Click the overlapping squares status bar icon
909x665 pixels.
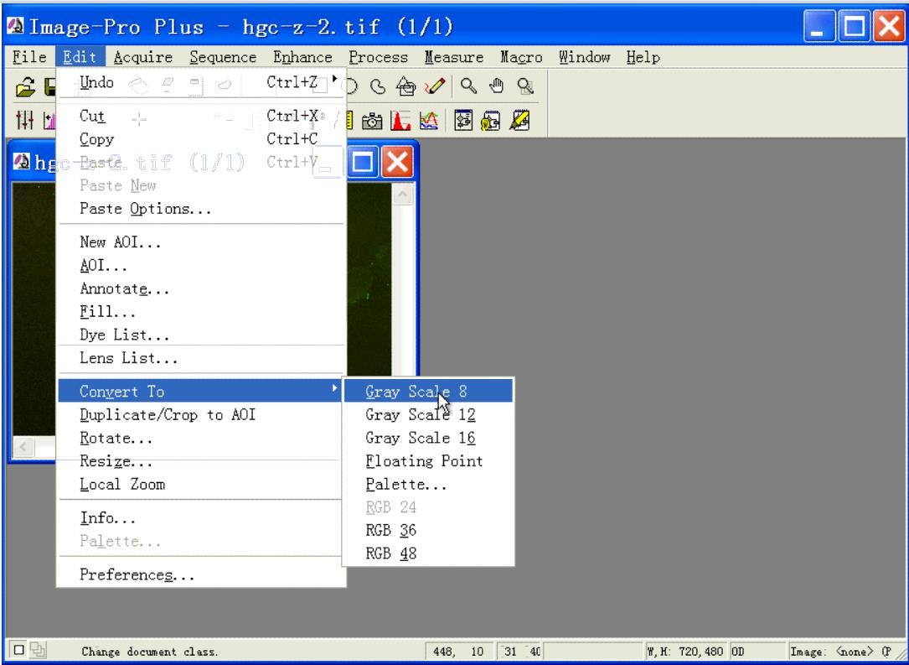pyautogui.click(x=38, y=649)
